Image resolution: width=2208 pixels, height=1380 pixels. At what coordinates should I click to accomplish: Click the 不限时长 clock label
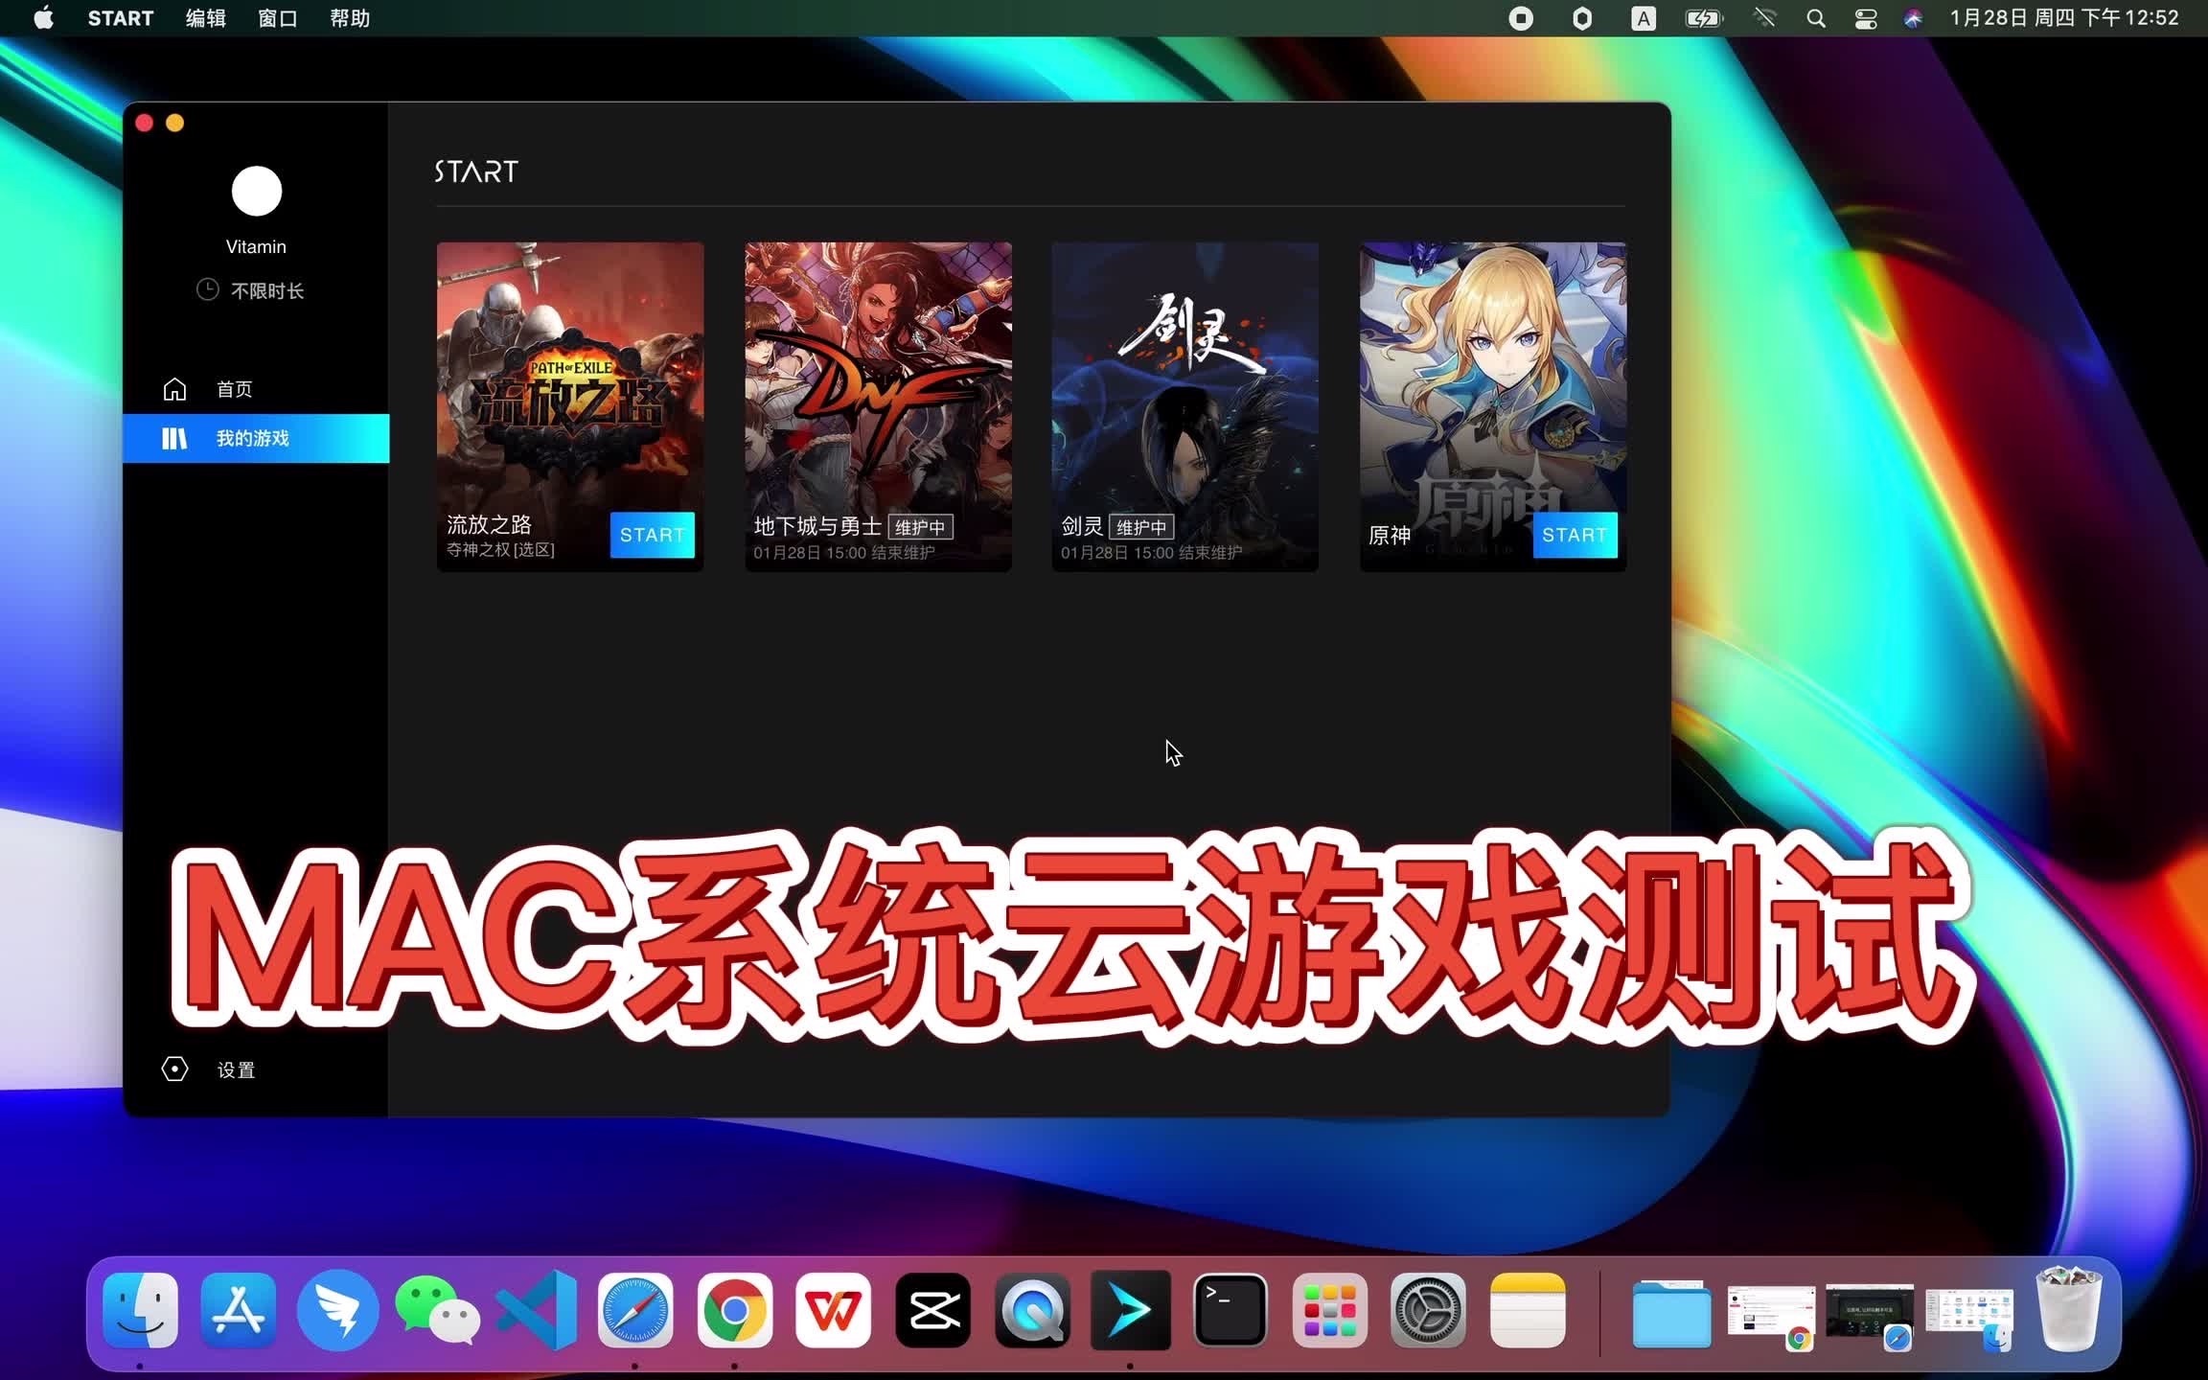click(x=250, y=290)
